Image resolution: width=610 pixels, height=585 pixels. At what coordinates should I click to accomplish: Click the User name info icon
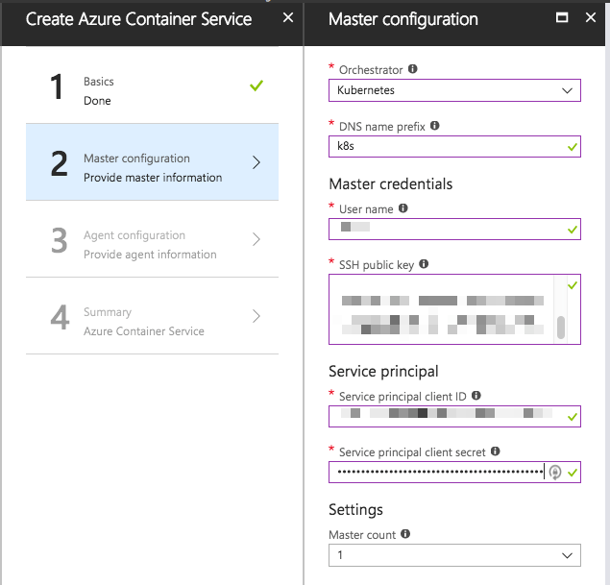click(403, 207)
